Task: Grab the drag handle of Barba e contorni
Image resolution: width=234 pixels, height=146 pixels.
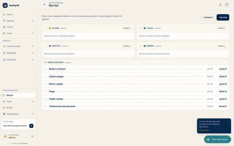Action: point(46,69)
